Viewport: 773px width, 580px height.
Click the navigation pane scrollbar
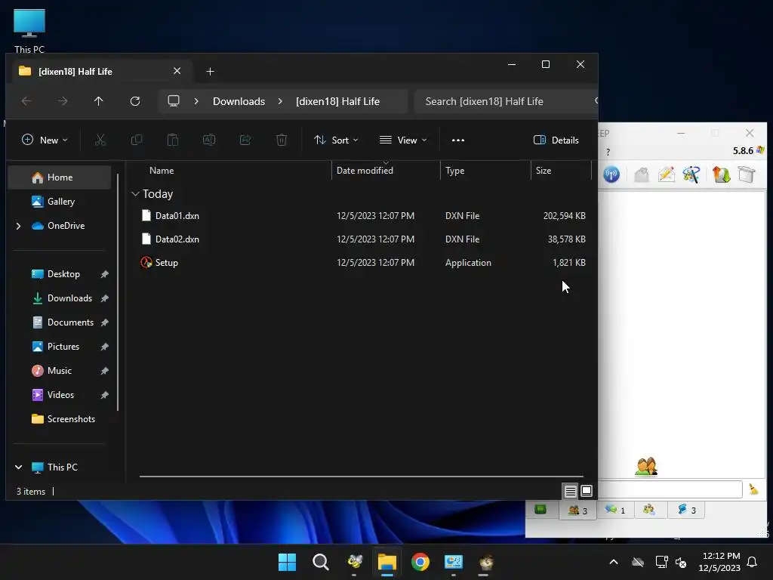(x=117, y=292)
